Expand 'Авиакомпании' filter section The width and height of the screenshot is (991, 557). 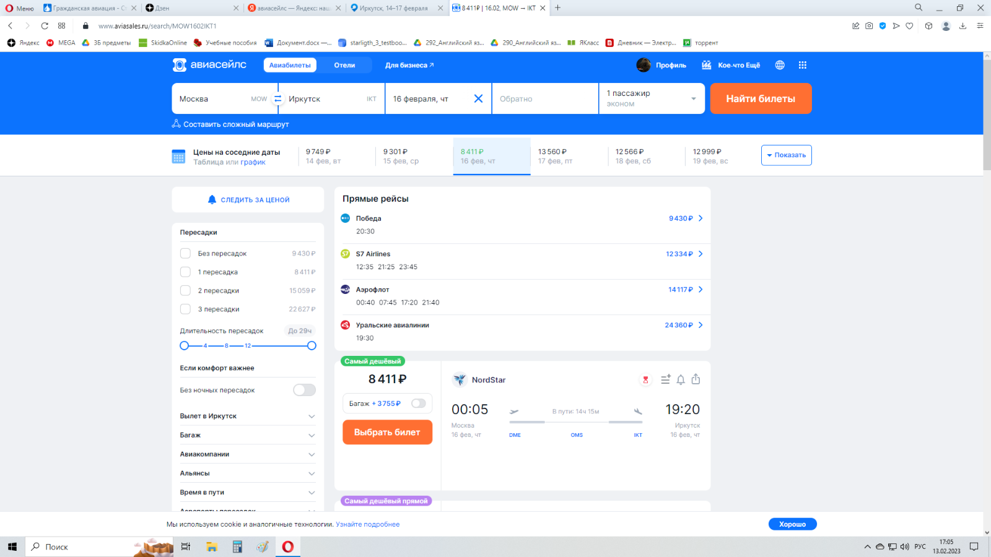tap(248, 454)
